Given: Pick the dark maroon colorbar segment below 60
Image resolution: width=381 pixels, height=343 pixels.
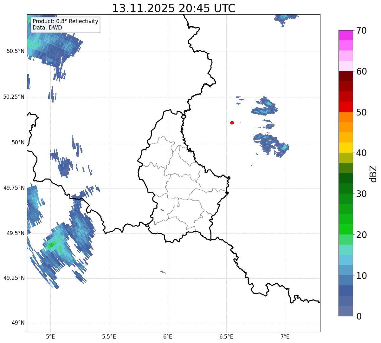Looking at the screenshot, I should coord(345,76).
